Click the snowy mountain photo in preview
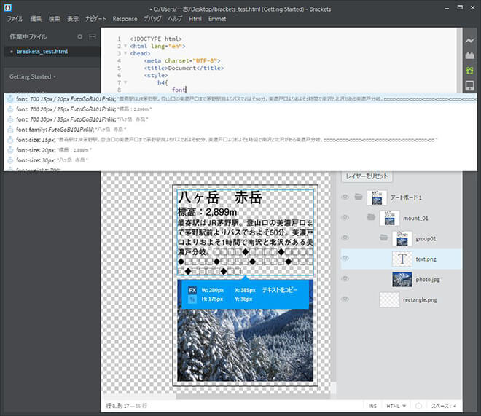 [x=245, y=345]
